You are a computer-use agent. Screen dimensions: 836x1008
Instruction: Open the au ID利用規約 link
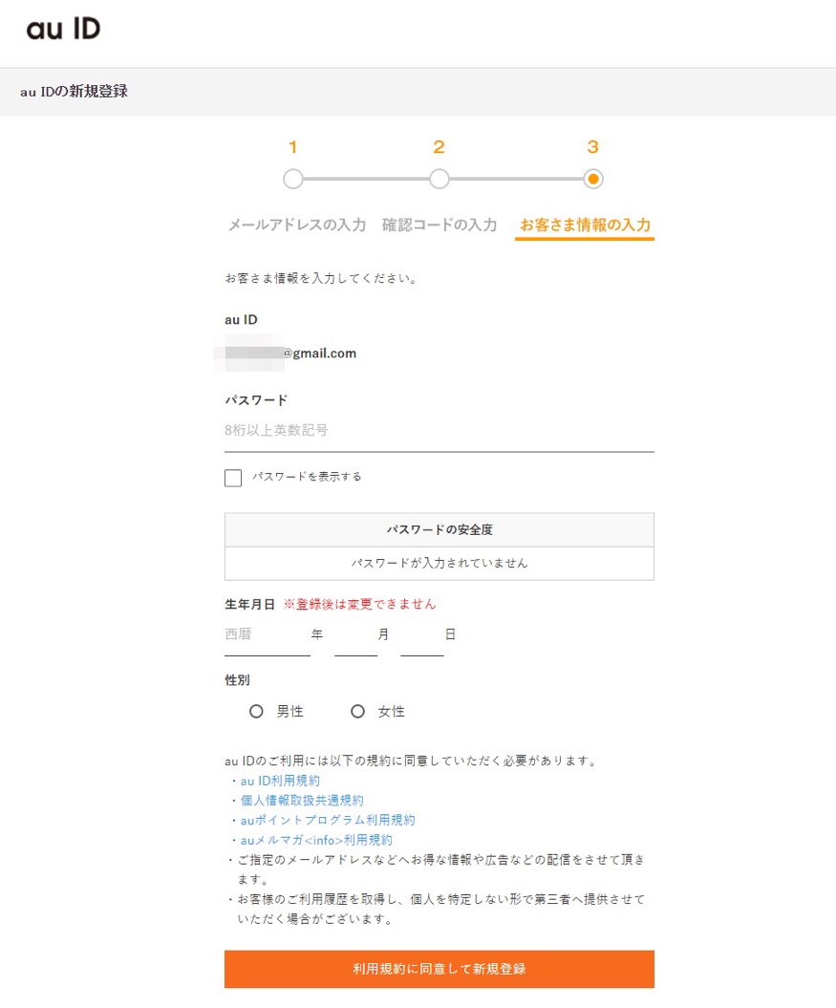point(280,781)
